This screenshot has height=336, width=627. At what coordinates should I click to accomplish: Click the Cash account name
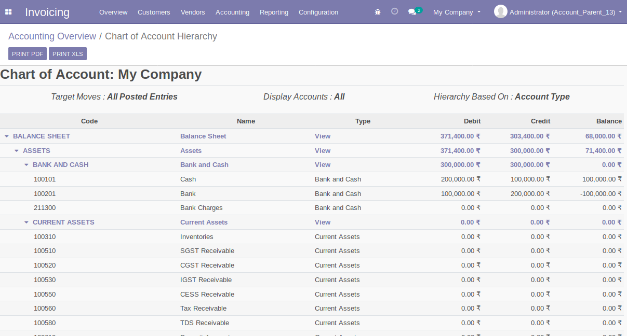(188, 179)
